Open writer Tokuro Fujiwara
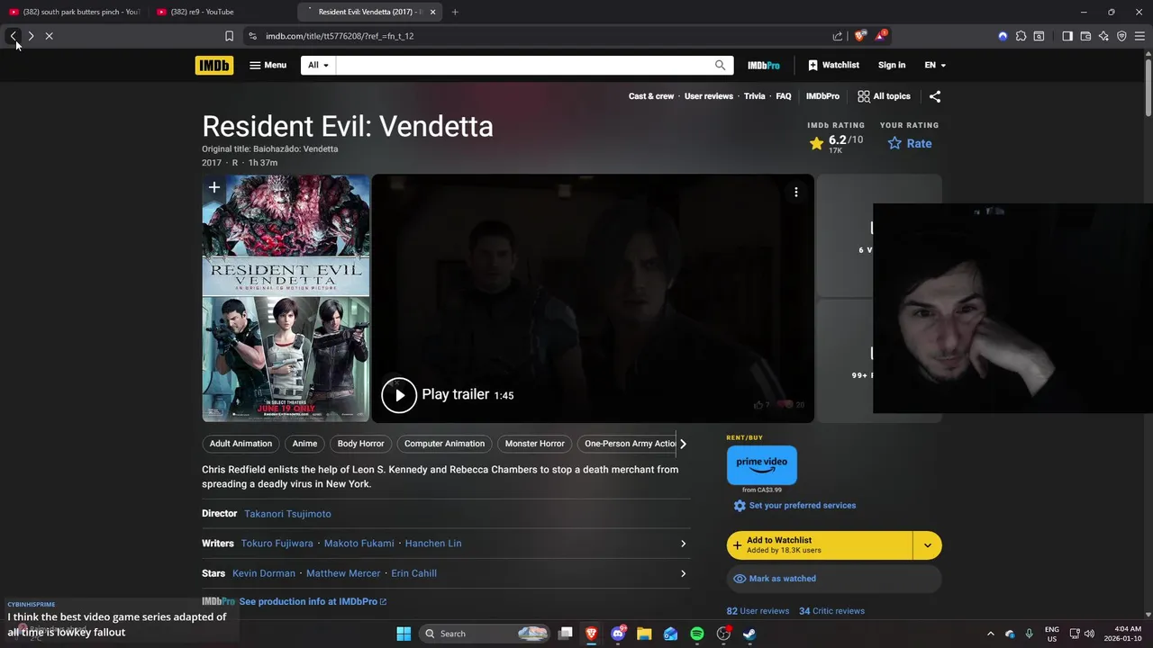The height and width of the screenshot is (648, 1153). 277,544
